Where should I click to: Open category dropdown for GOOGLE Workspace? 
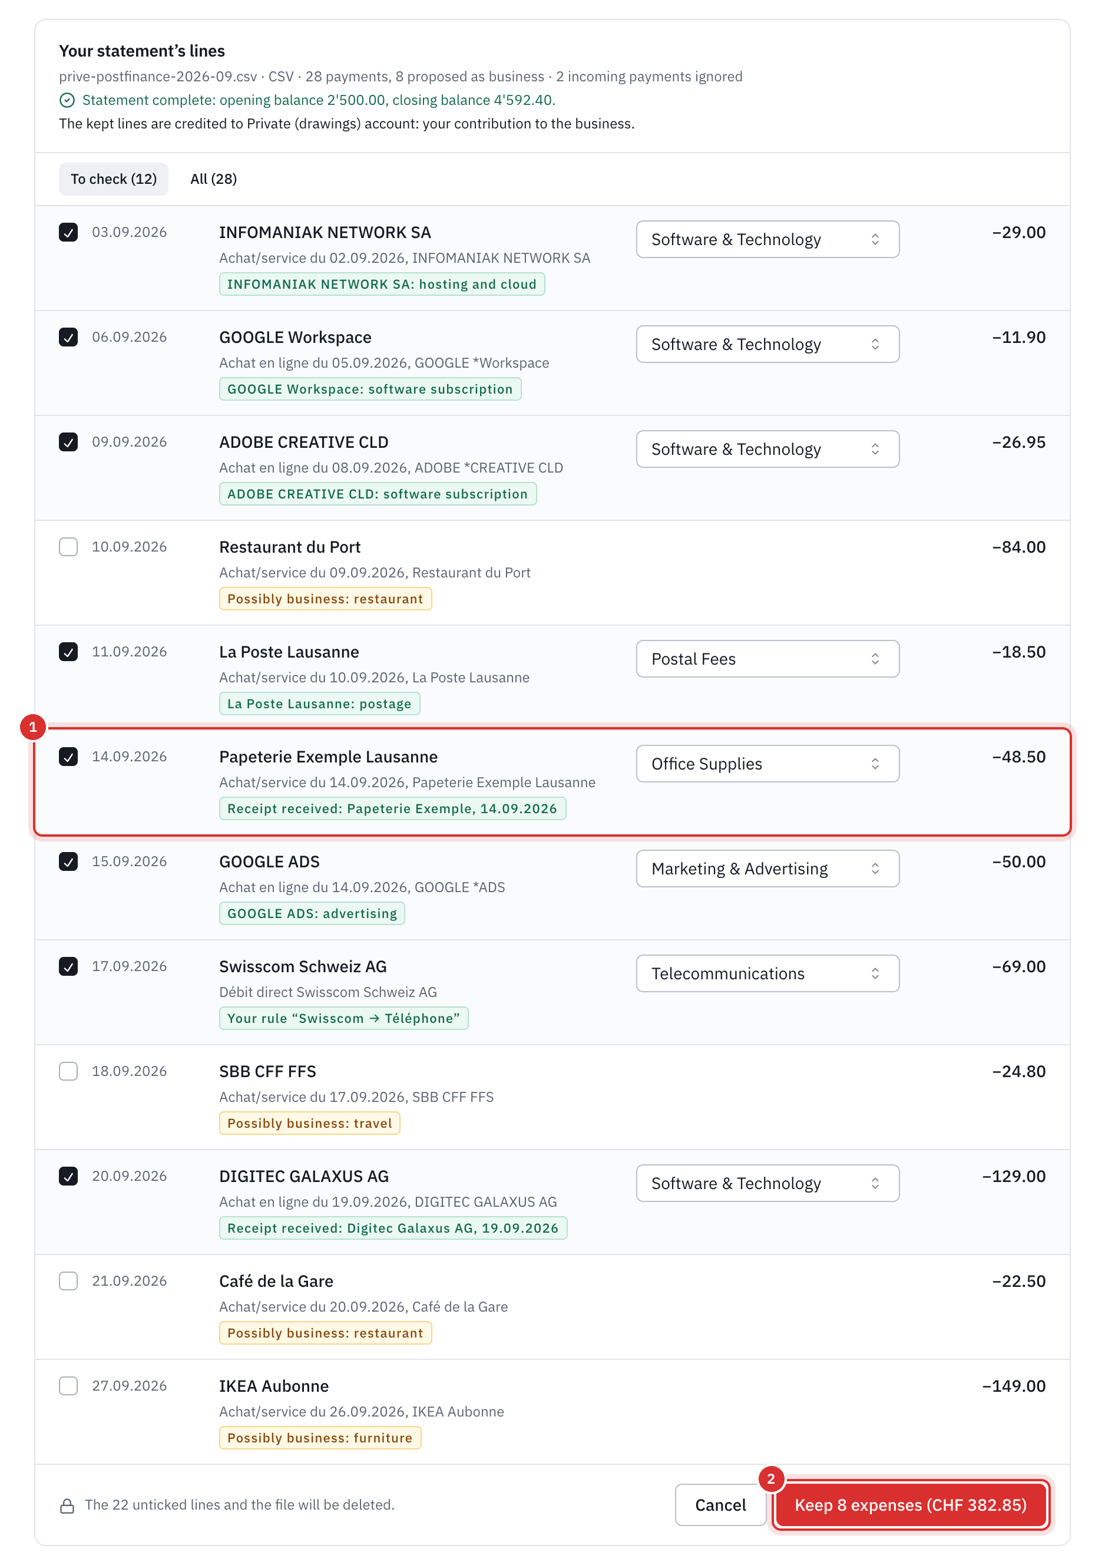(x=767, y=344)
